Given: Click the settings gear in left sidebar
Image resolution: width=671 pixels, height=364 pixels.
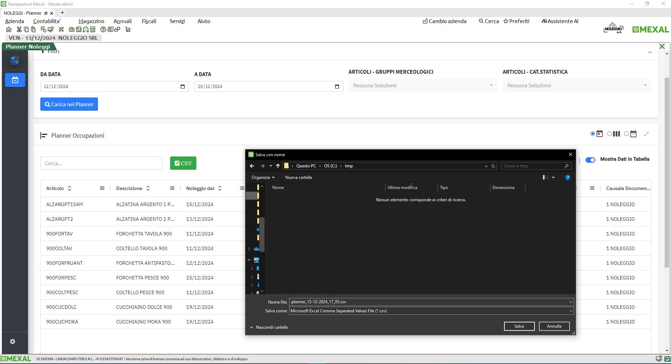Looking at the screenshot, I should pyautogui.click(x=13, y=342).
